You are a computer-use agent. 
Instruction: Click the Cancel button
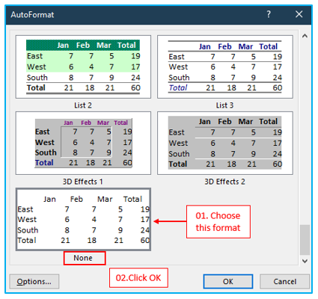(284, 282)
